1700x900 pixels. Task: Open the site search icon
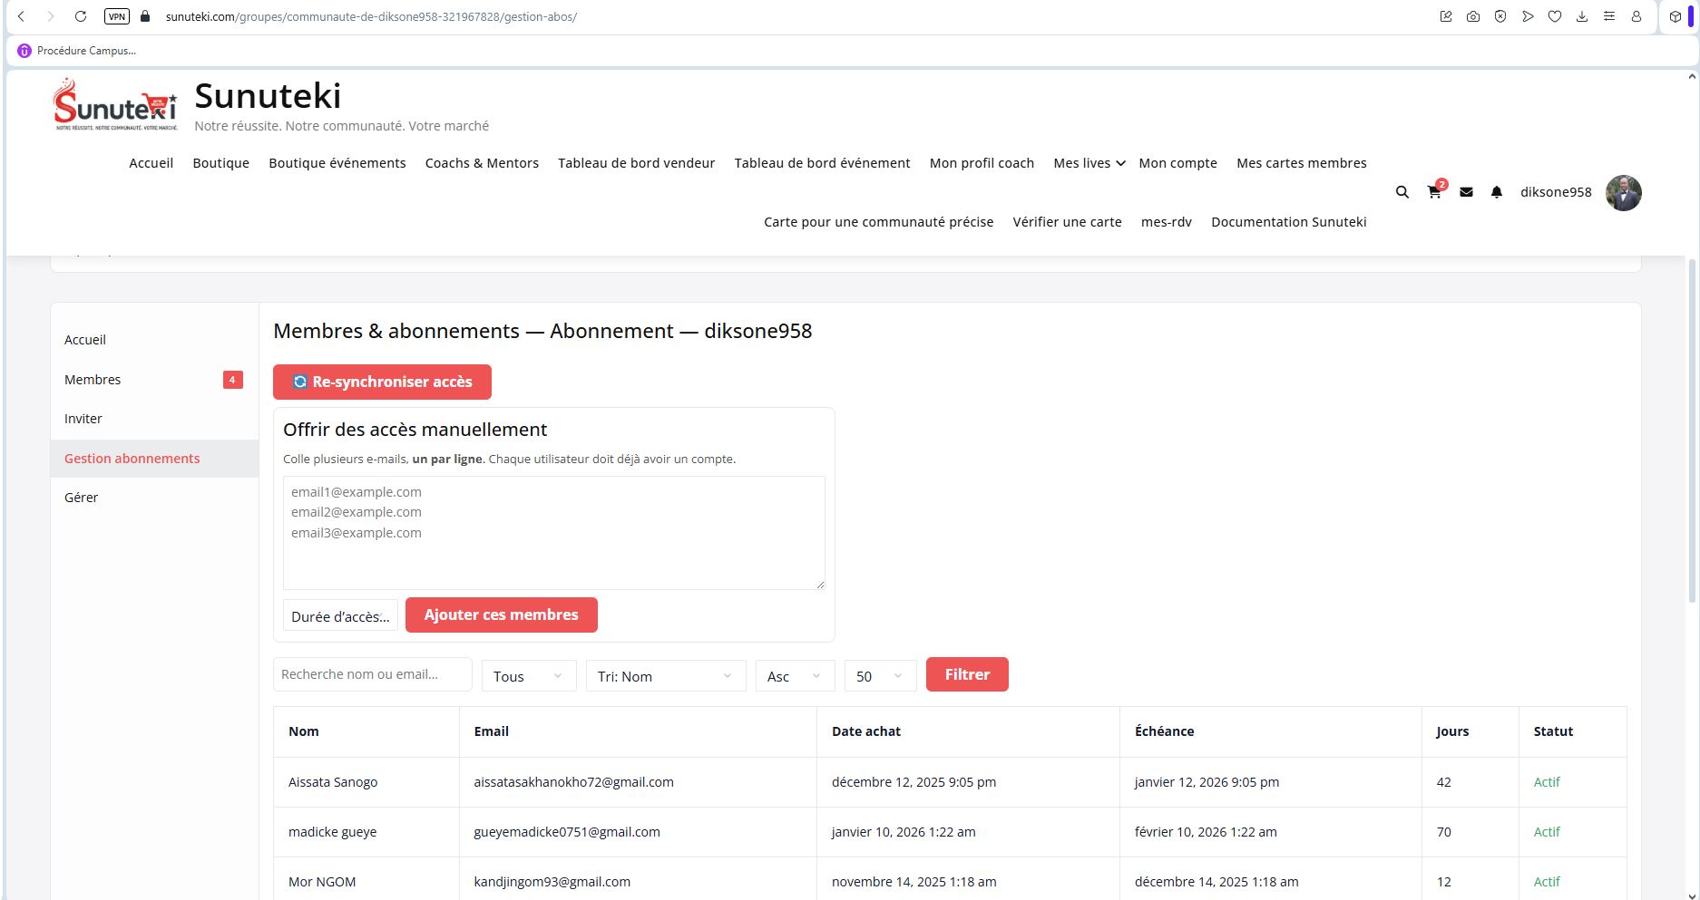[1402, 192]
